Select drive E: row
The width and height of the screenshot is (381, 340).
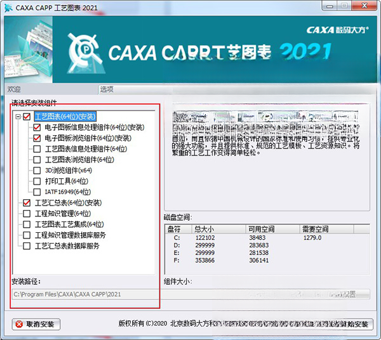pyautogui.click(x=267, y=252)
